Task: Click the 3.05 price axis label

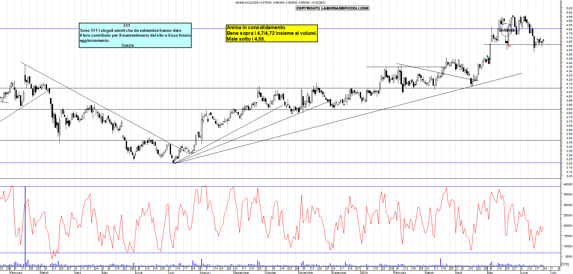Action: (569, 176)
